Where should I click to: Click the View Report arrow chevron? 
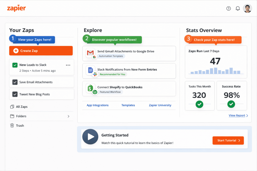point(247,116)
